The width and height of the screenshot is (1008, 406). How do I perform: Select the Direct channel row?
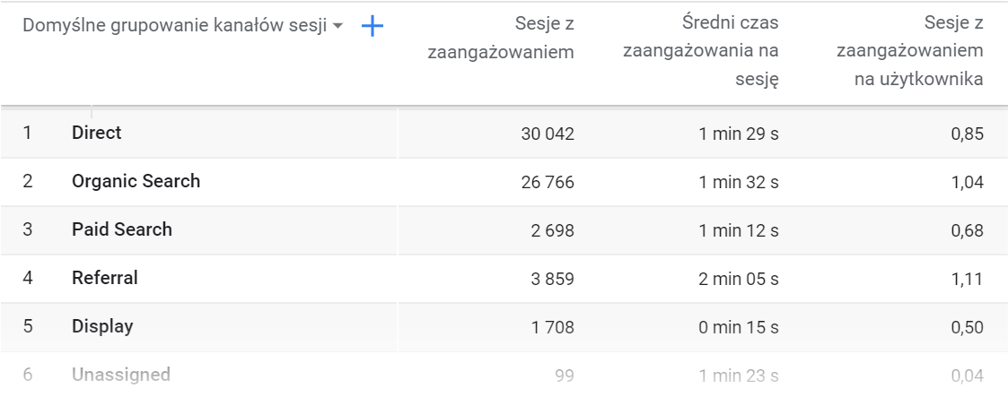click(97, 133)
